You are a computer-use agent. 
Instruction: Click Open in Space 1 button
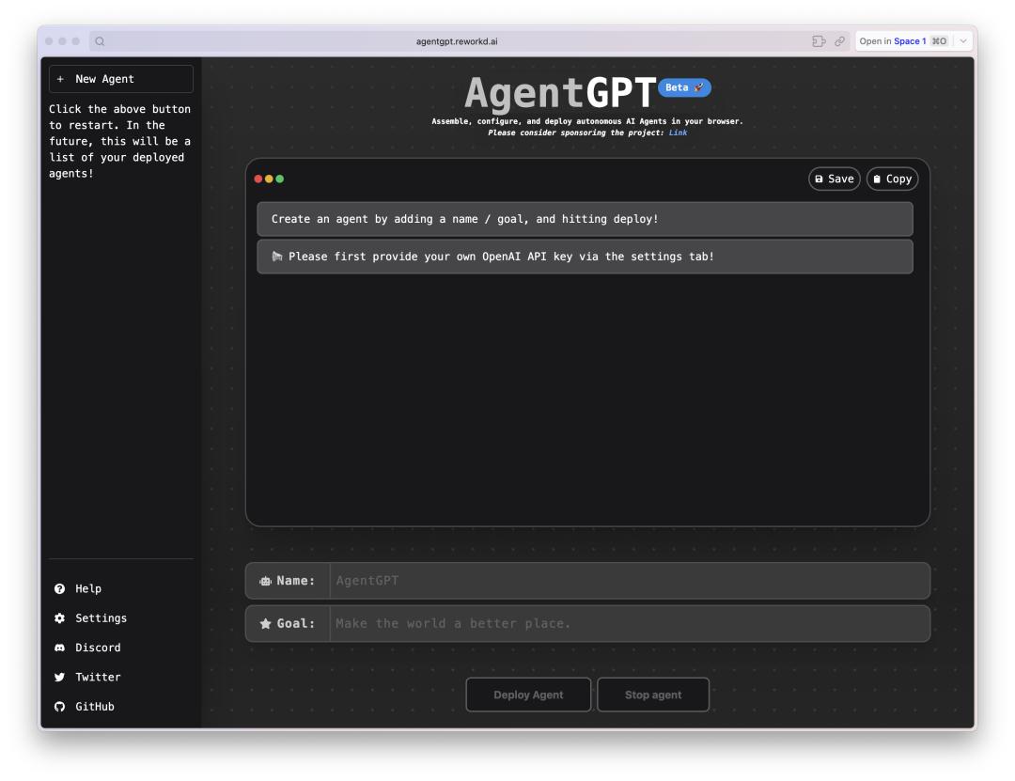click(904, 41)
